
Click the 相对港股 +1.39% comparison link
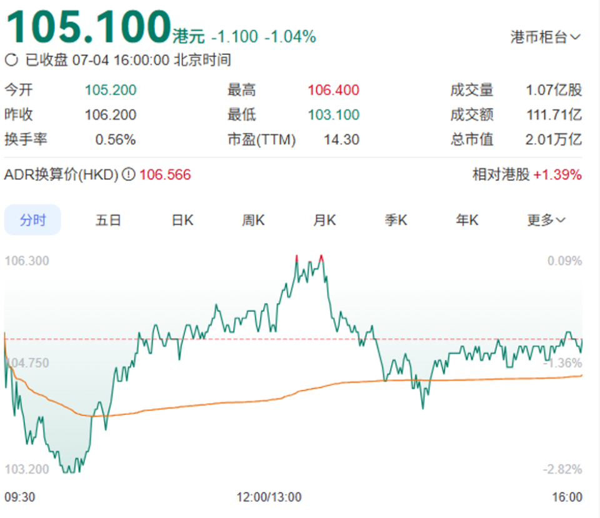(526, 176)
